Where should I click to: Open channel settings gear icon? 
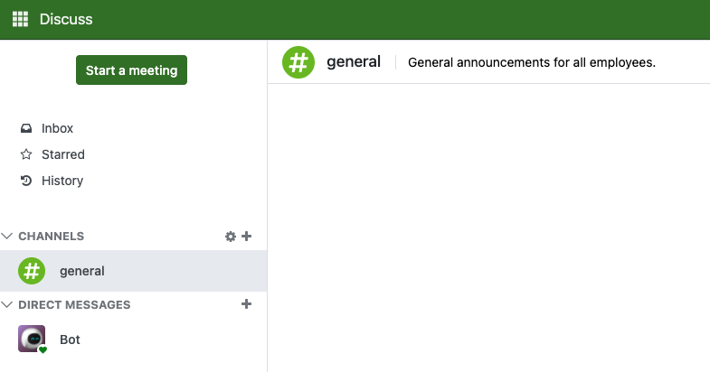point(231,237)
